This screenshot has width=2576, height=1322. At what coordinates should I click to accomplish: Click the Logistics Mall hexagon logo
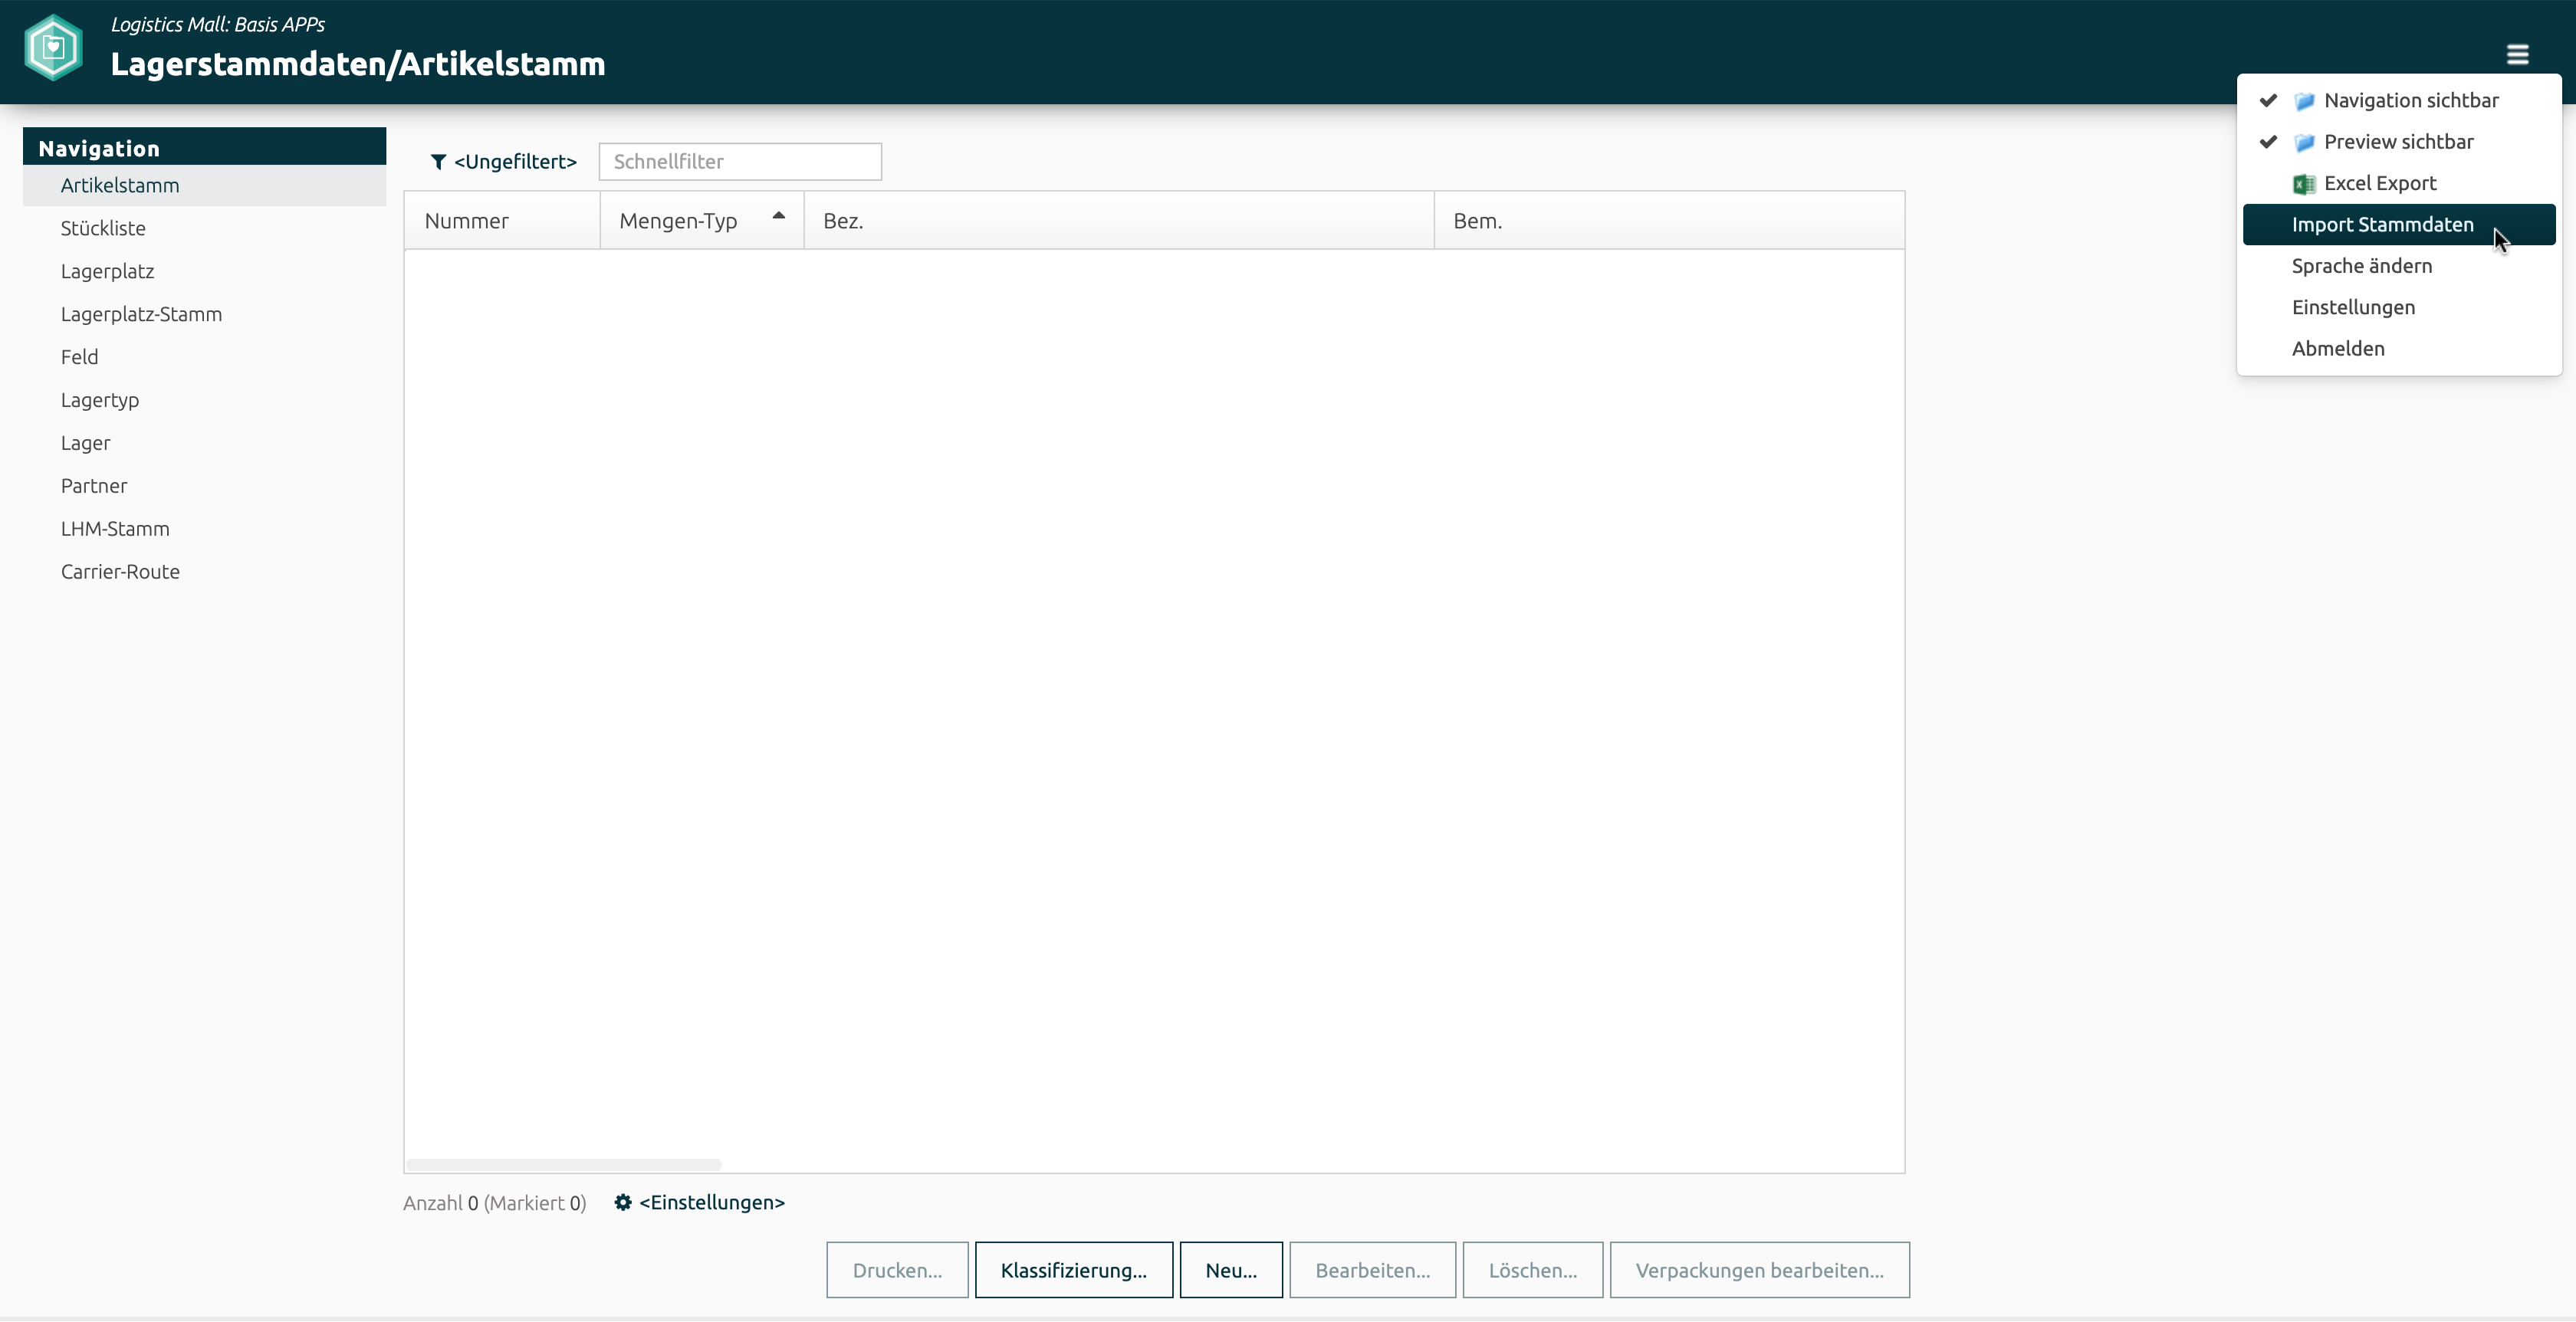pyautogui.click(x=53, y=48)
